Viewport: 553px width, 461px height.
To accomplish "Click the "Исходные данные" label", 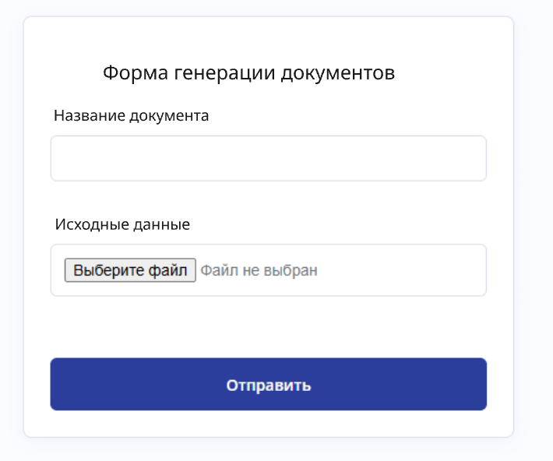I will [122, 224].
